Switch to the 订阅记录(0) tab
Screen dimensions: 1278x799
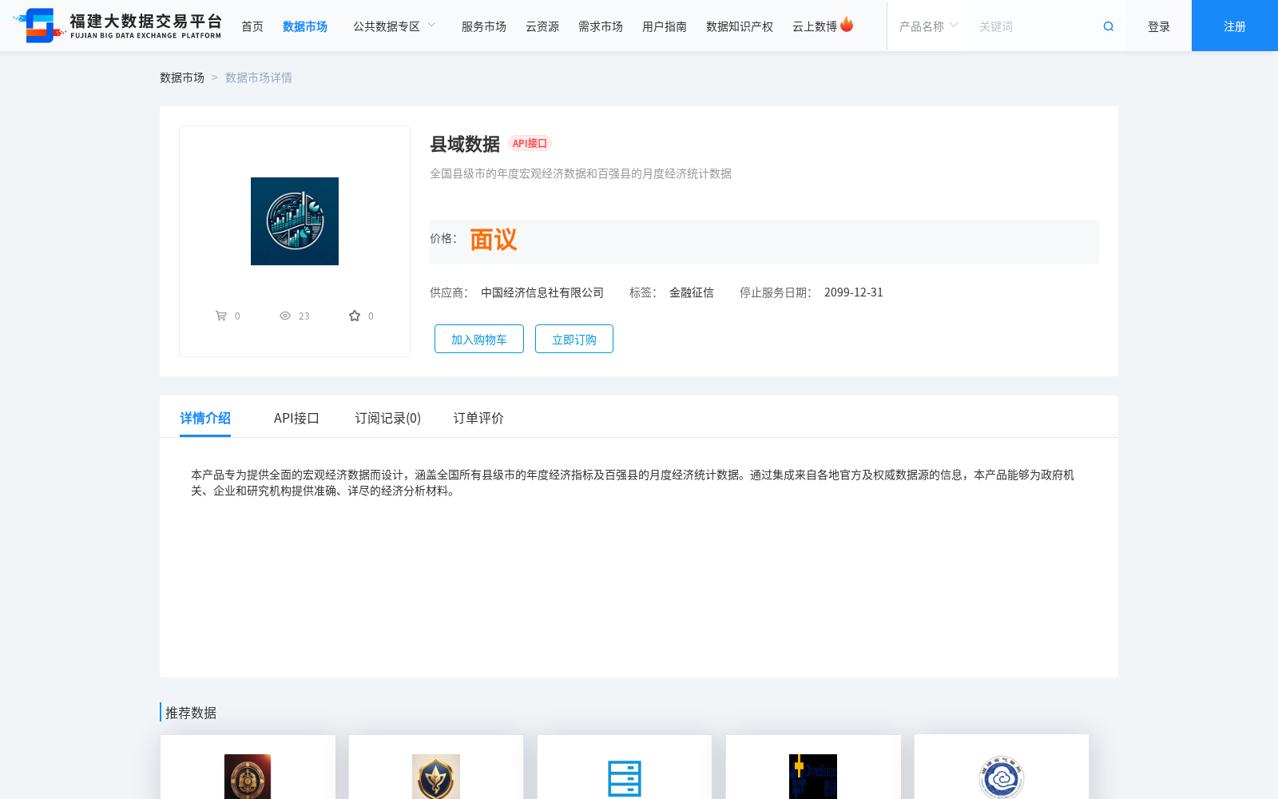(388, 418)
